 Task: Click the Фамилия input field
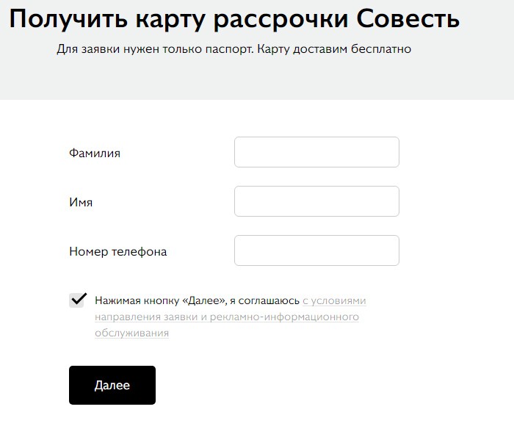pyautogui.click(x=316, y=152)
